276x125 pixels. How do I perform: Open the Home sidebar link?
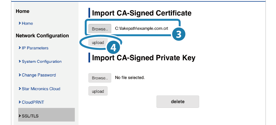tap(27, 23)
